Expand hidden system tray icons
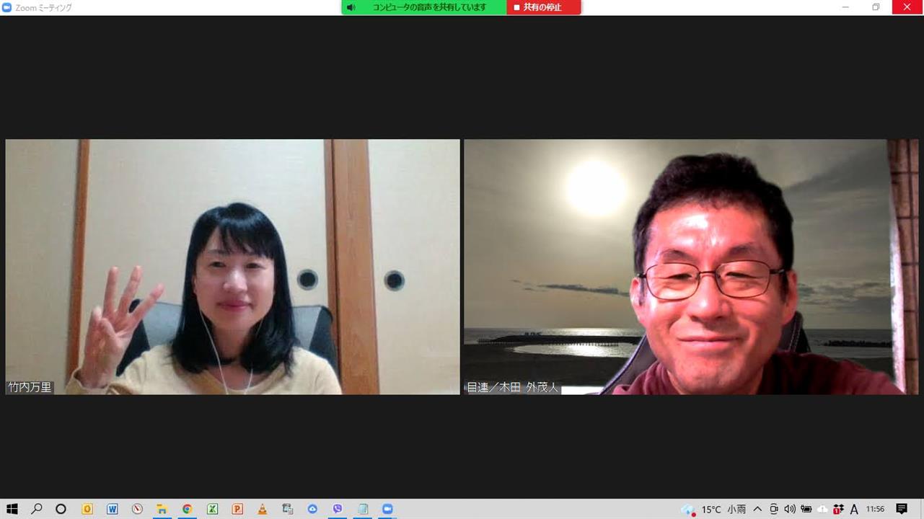Viewport: 924px width, 519px height. coord(757,509)
